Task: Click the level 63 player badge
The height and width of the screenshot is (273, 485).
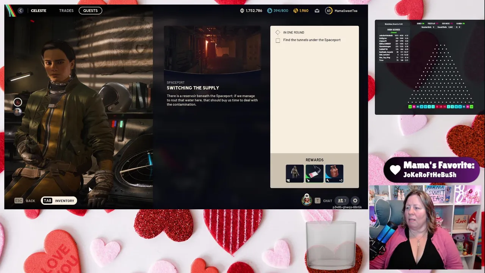Action: tap(329, 11)
